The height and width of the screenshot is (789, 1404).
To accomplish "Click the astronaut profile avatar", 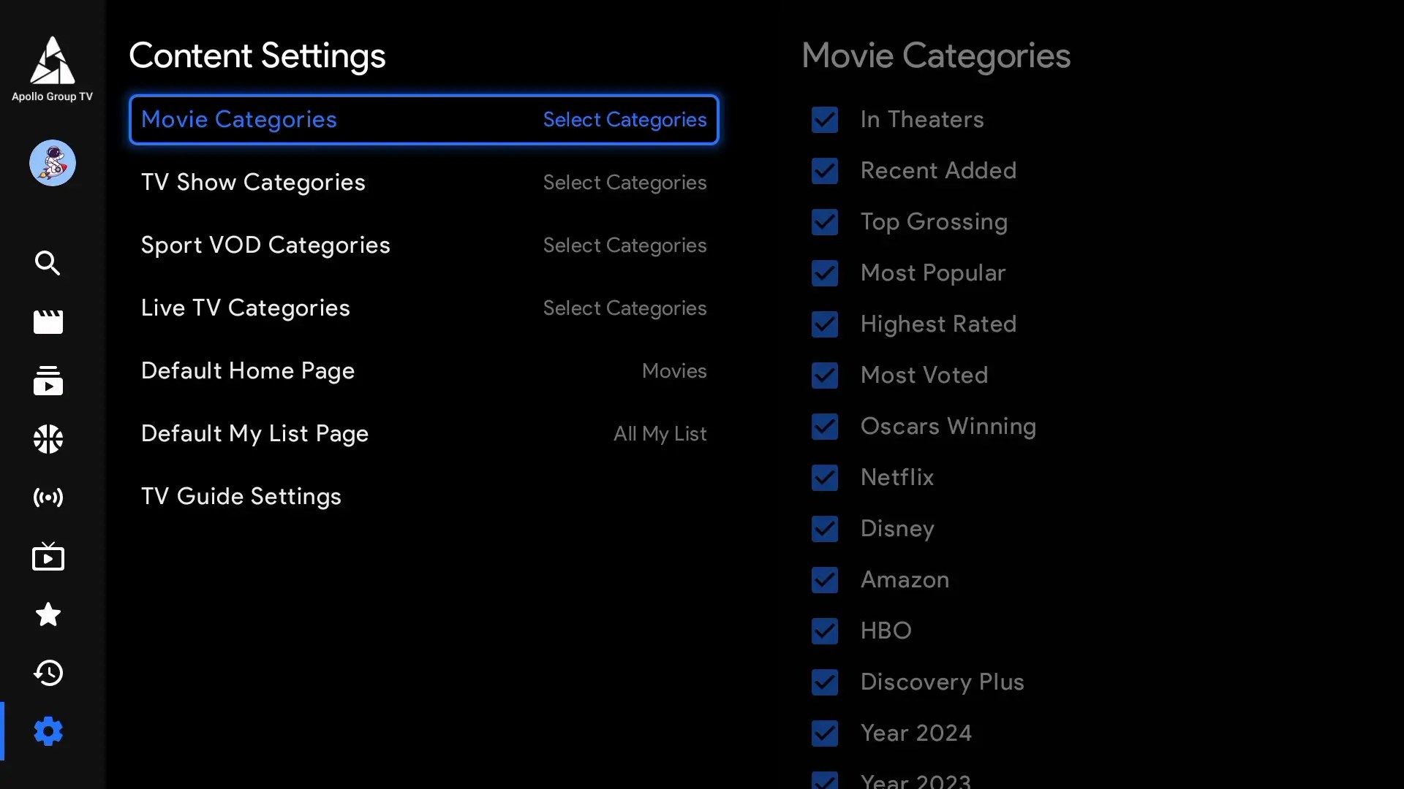I will (x=52, y=163).
